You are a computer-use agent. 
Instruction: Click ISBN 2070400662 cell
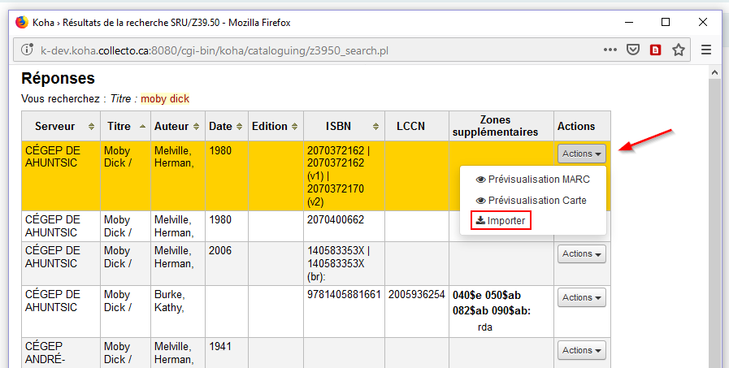tap(344, 227)
